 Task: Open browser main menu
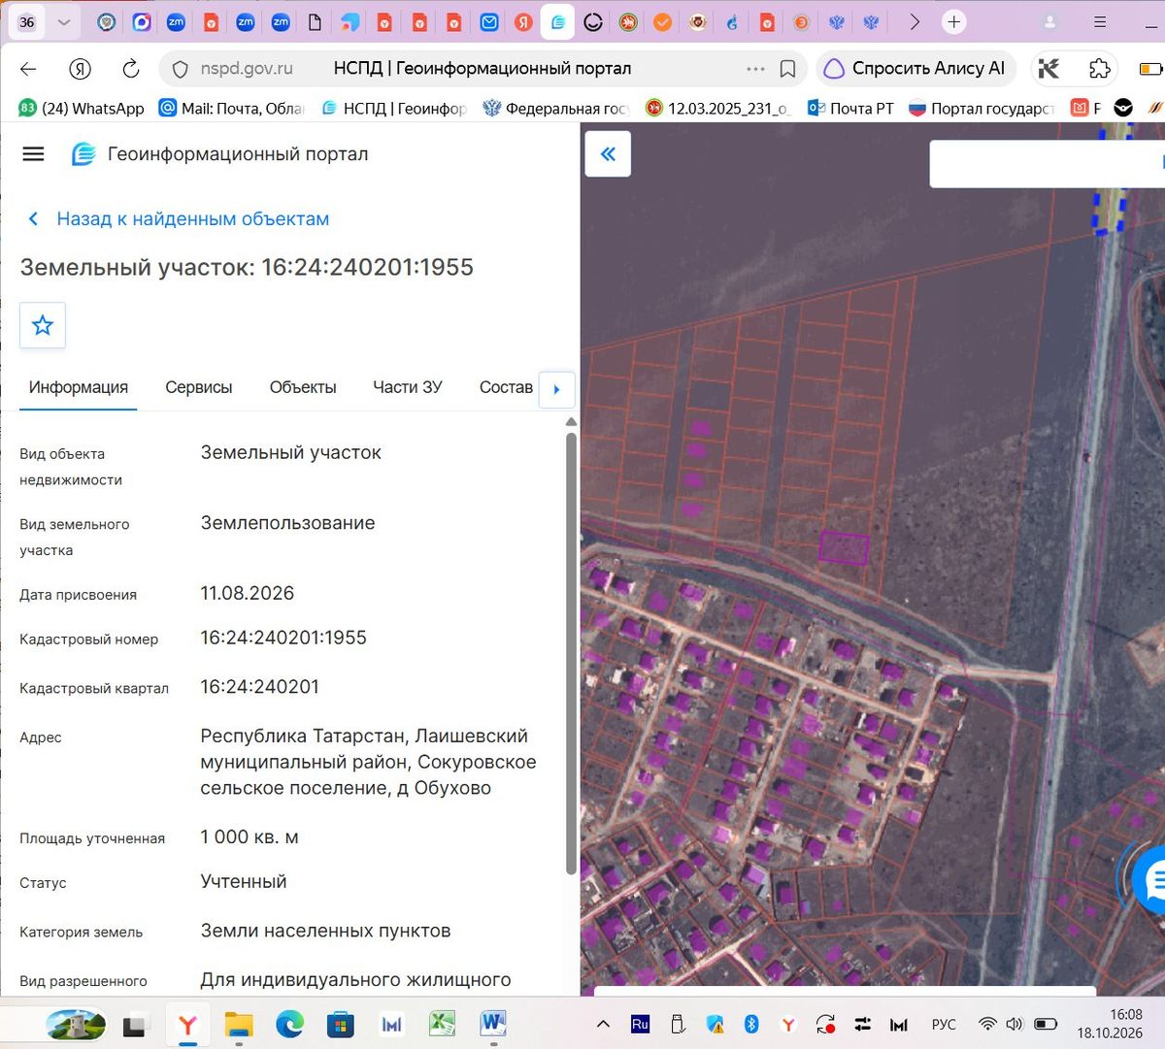pos(1100,22)
